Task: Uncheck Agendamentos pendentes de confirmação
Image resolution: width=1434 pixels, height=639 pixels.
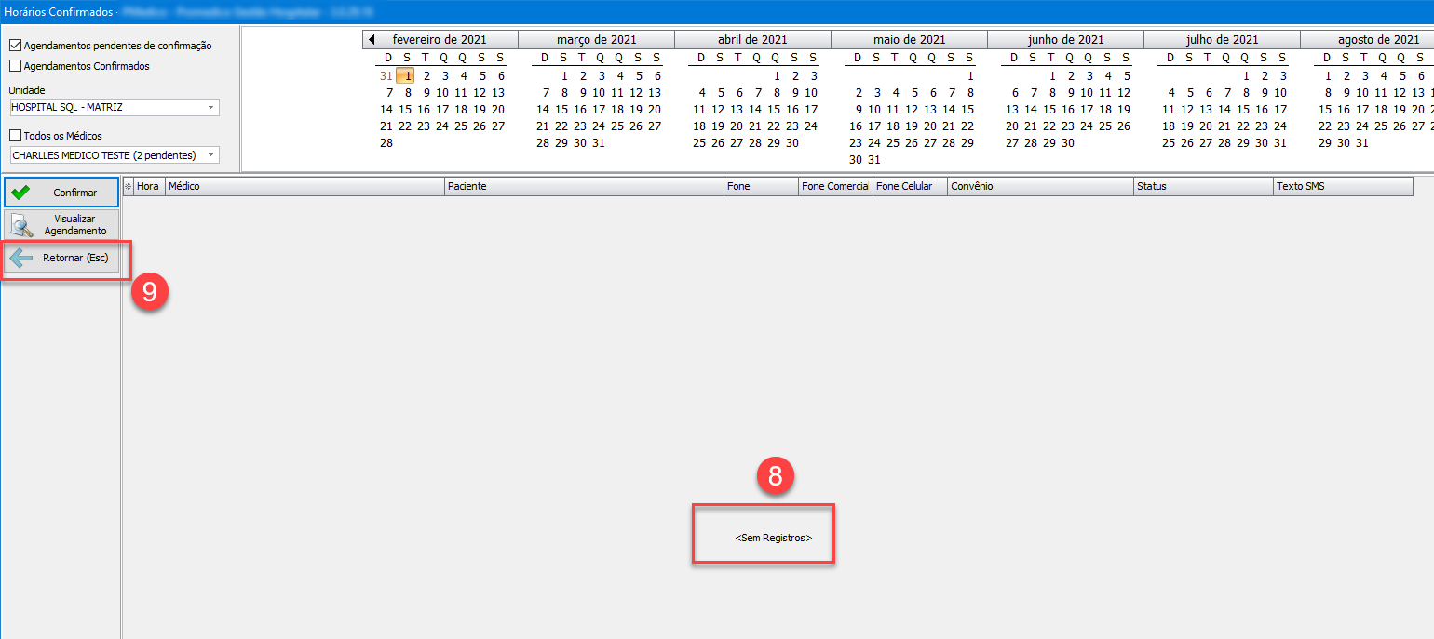Action: point(15,46)
